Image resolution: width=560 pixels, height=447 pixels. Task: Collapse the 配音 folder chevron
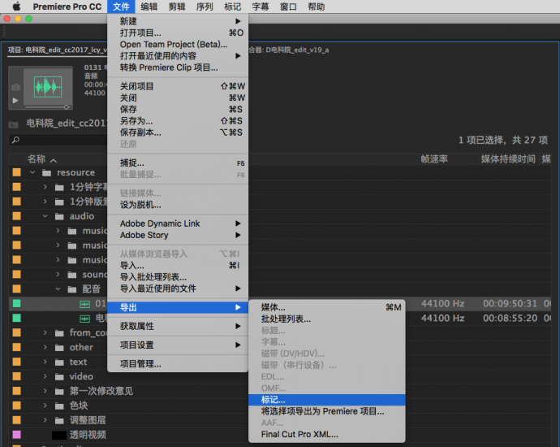coord(58,289)
